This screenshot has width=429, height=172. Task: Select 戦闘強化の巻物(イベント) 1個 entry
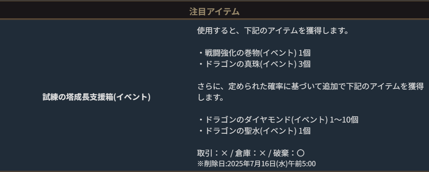pos(254,53)
